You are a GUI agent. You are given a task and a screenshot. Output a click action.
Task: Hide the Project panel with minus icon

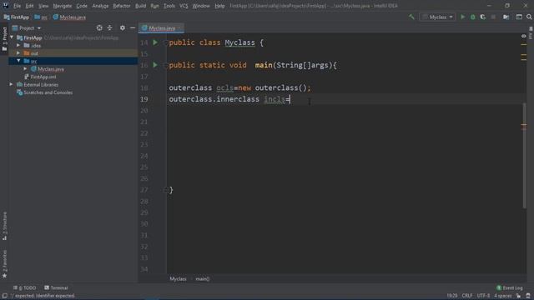point(133,27)
